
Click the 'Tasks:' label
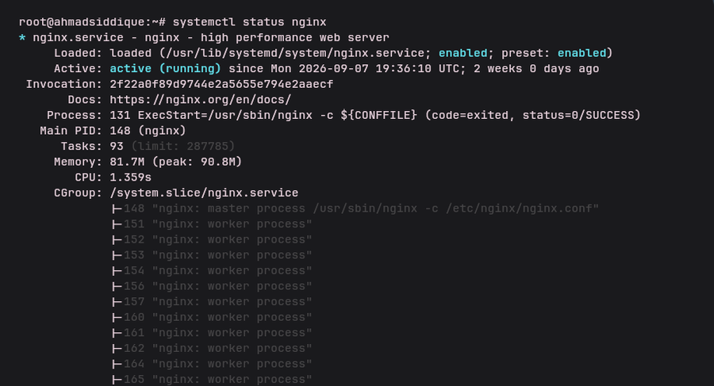tap(82, 146)
